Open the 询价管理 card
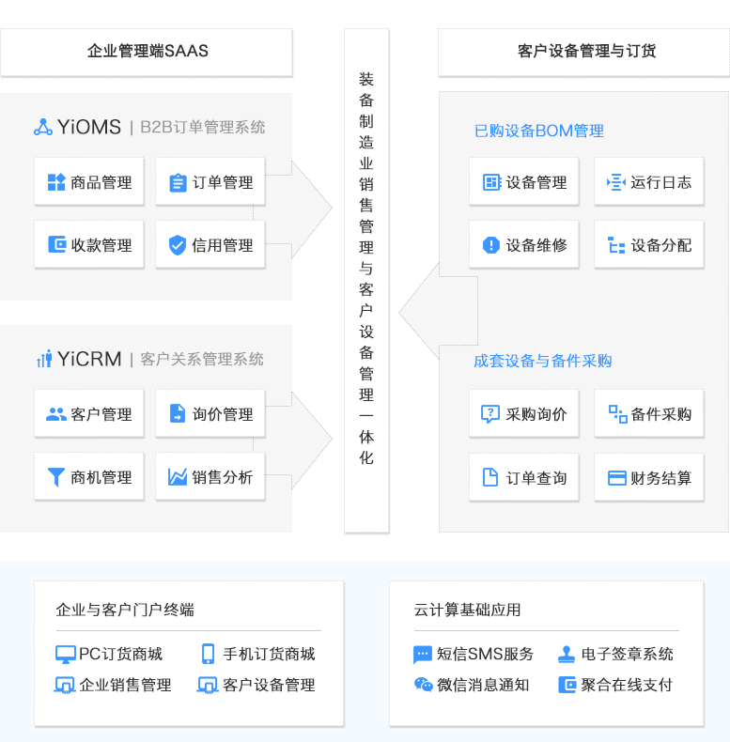 point(210,413)
